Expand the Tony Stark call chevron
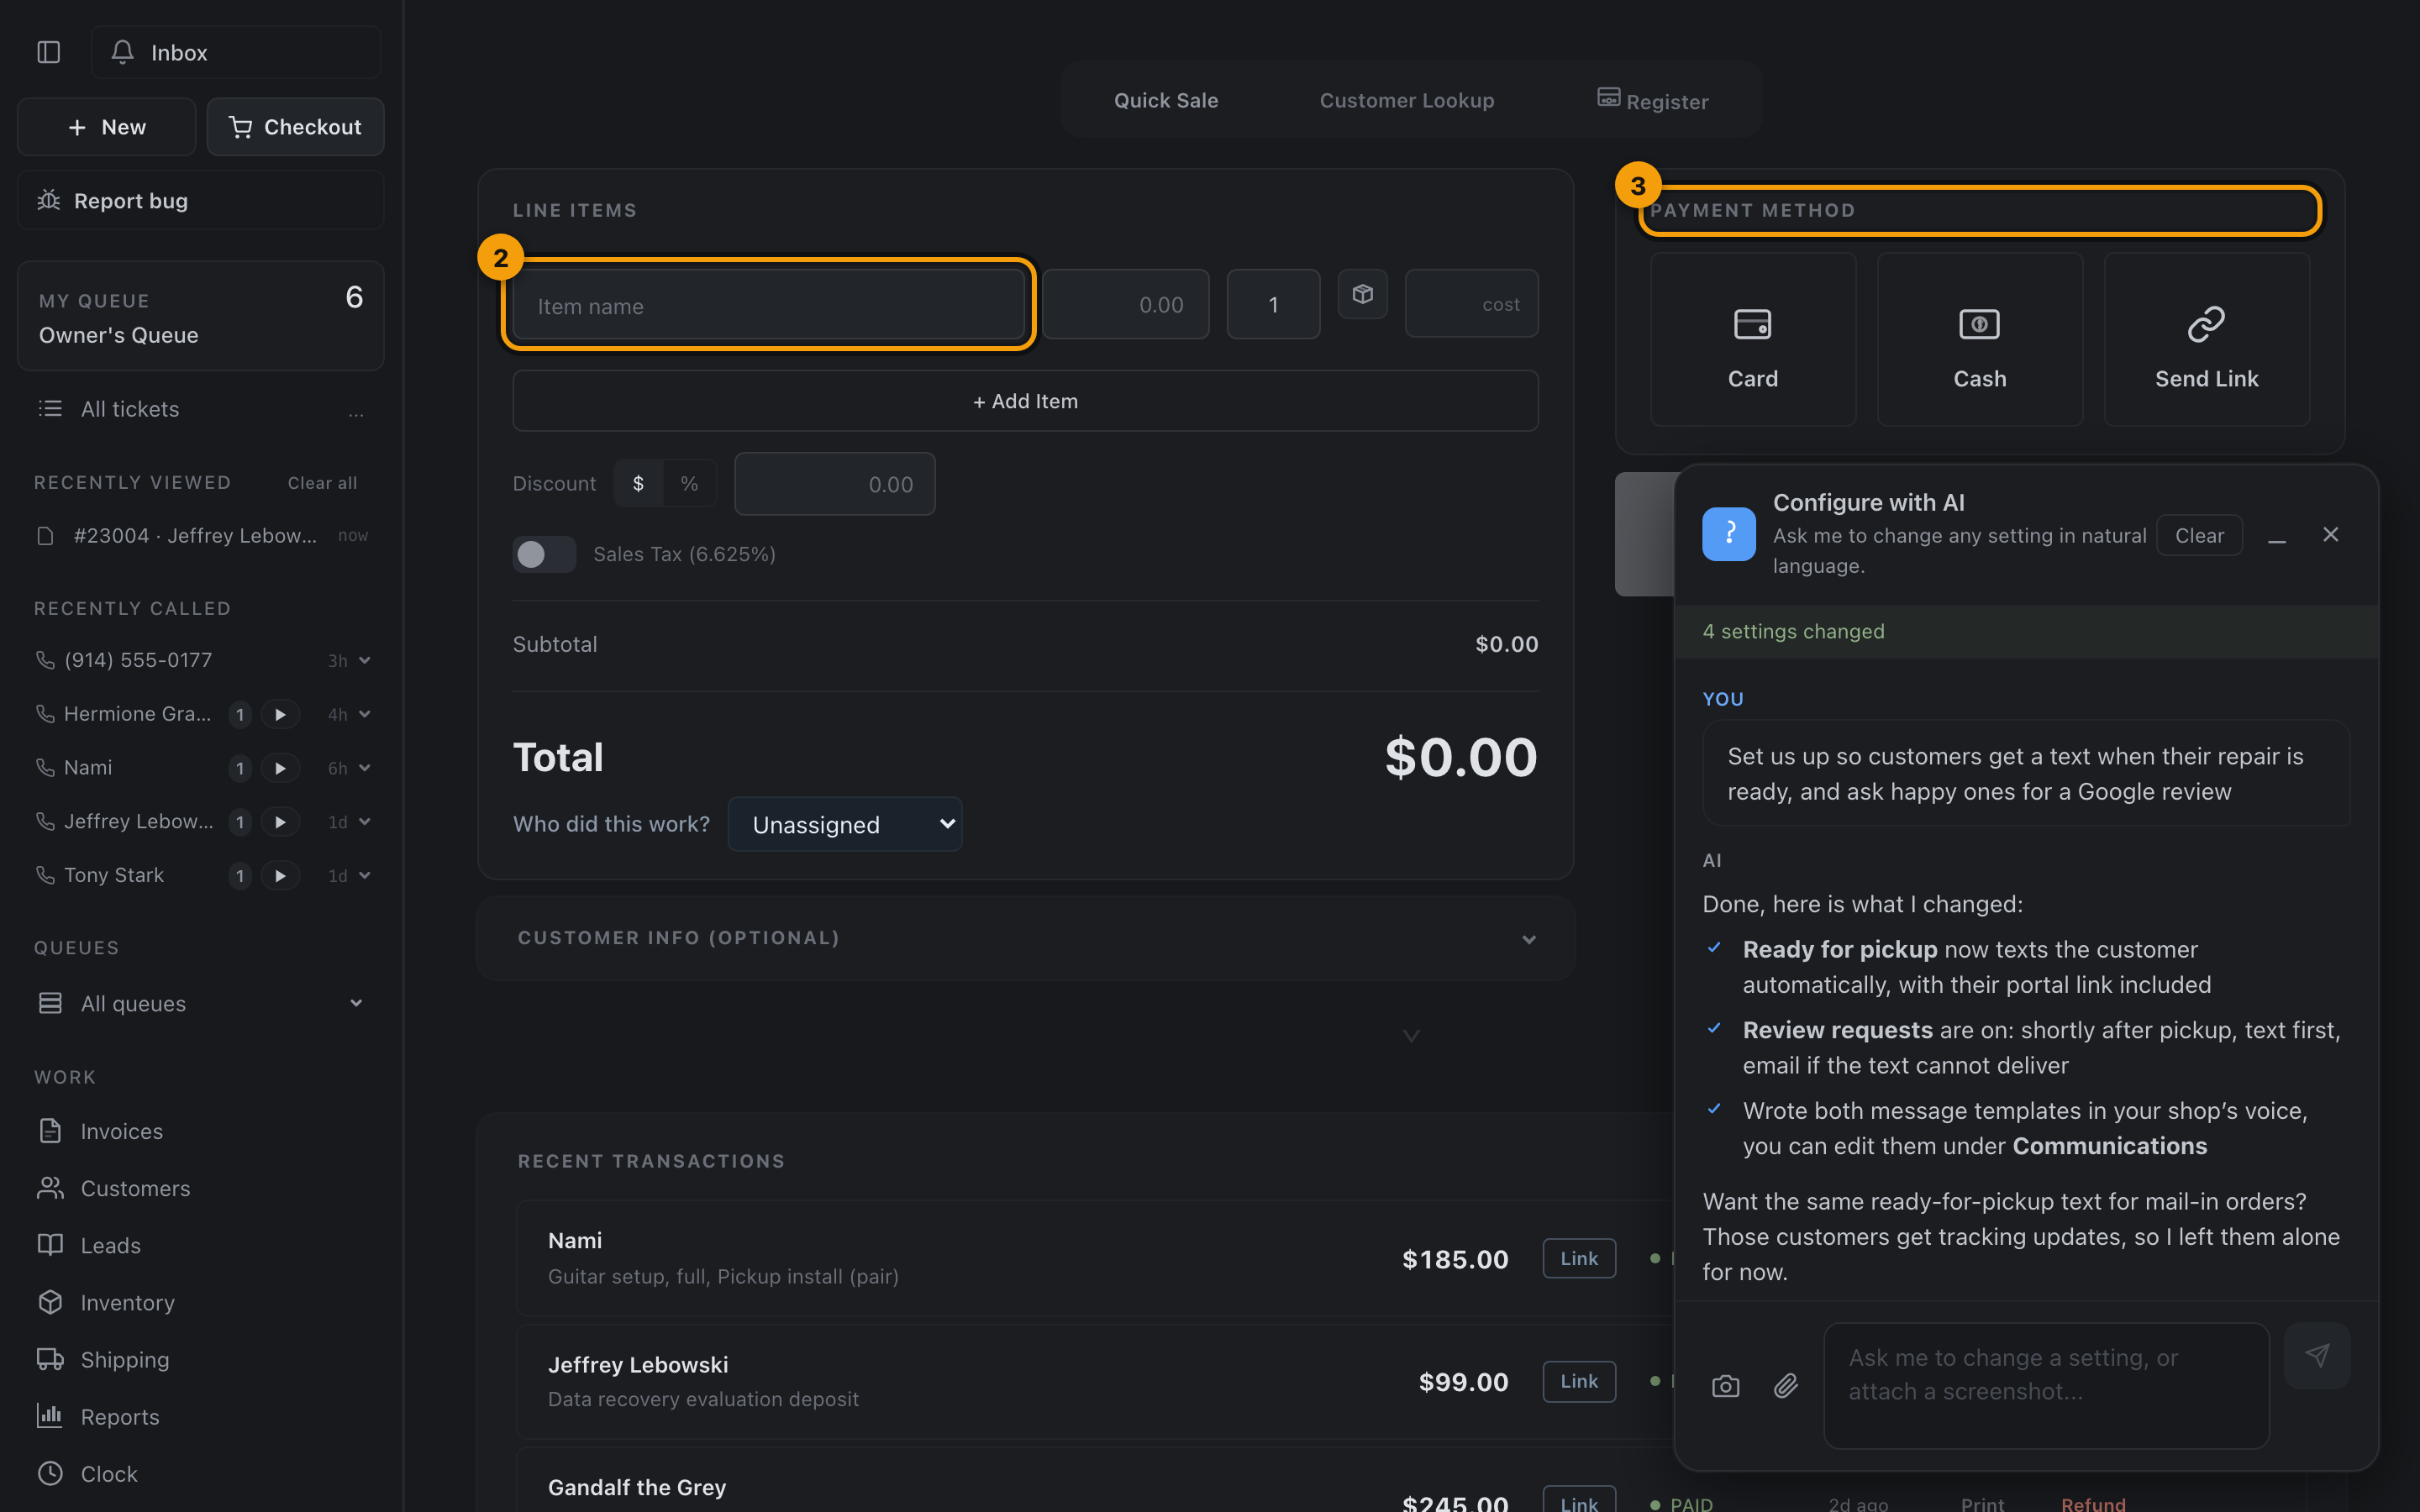This screenshot has width=2420, height=1512. pyautogui.click(x=364, y=876)
